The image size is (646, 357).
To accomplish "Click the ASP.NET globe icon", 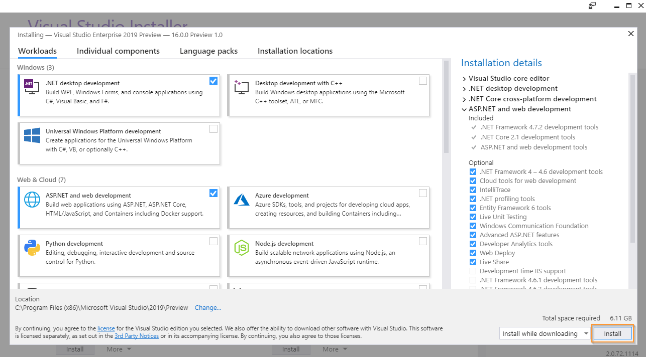I will (x=32, y=200).
